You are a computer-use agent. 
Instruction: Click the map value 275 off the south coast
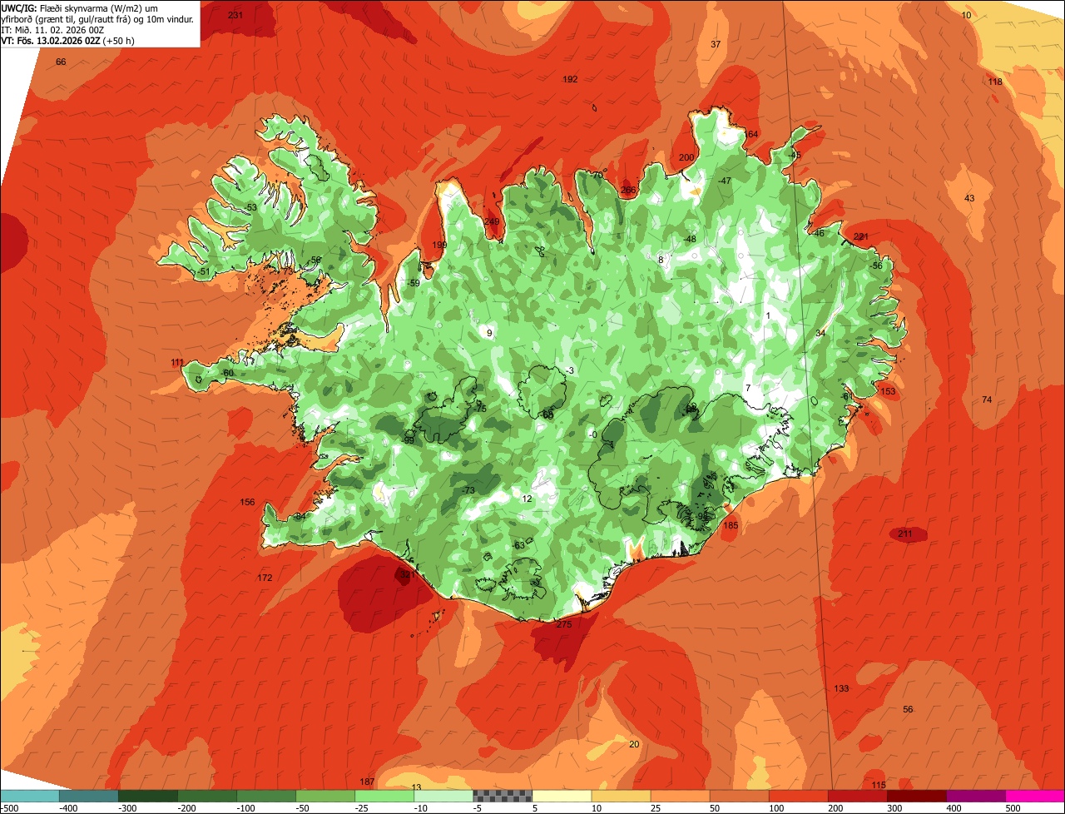point(564,624)
